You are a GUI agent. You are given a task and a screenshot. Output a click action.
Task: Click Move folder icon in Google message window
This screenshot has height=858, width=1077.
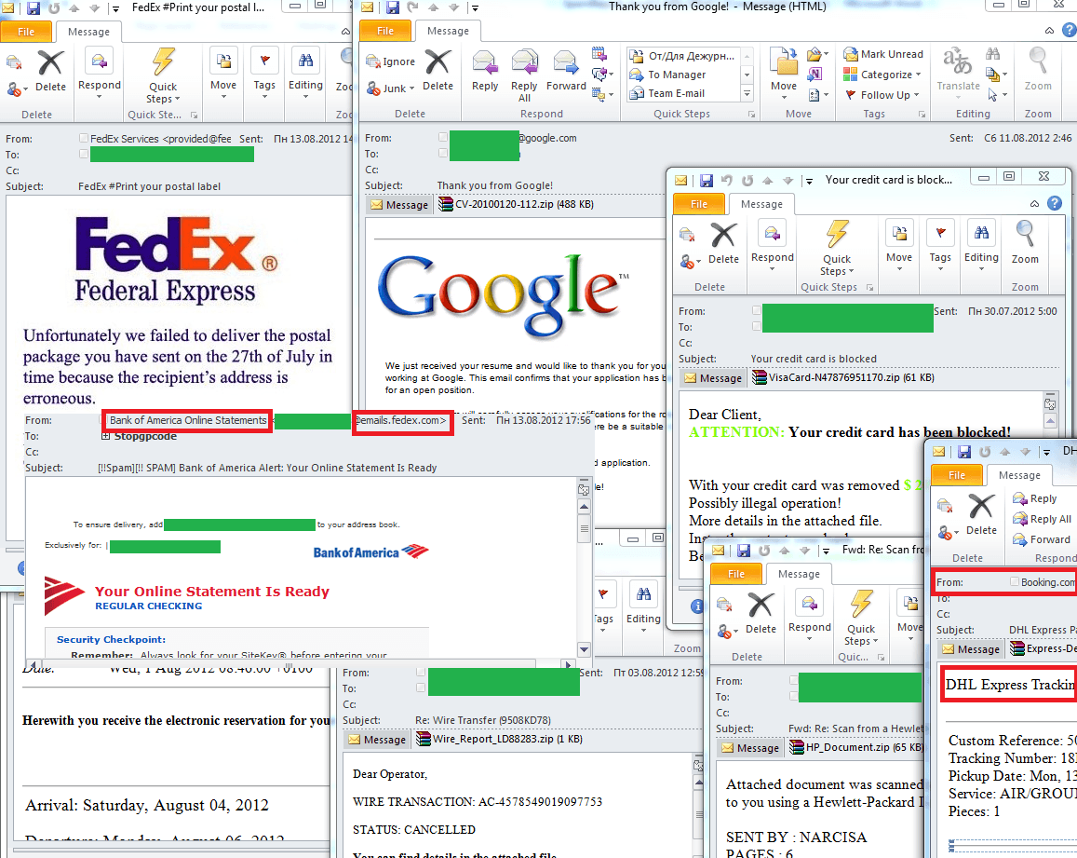[784, 61]
